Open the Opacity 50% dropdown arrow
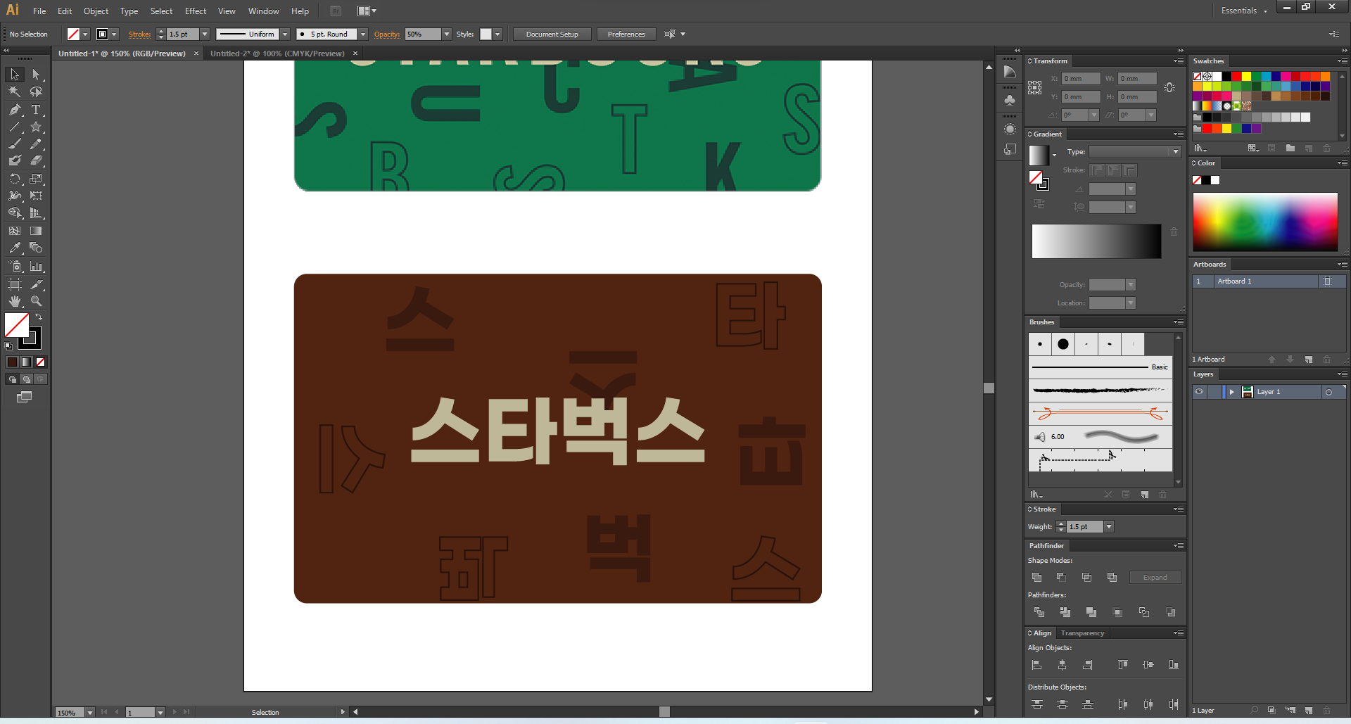 coord(447,34)
